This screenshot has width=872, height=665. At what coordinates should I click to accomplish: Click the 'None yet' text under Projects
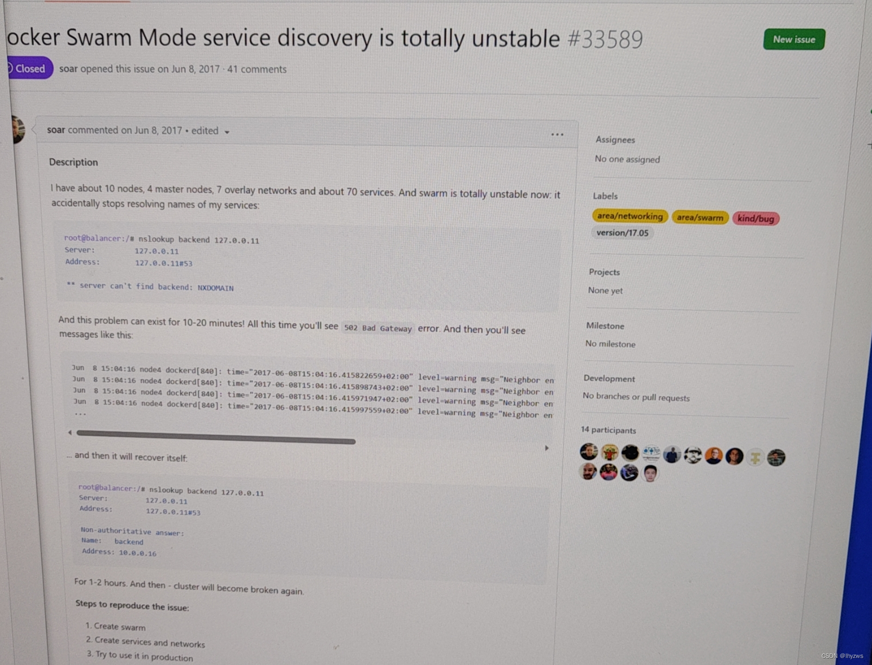[x=605, y=291]
